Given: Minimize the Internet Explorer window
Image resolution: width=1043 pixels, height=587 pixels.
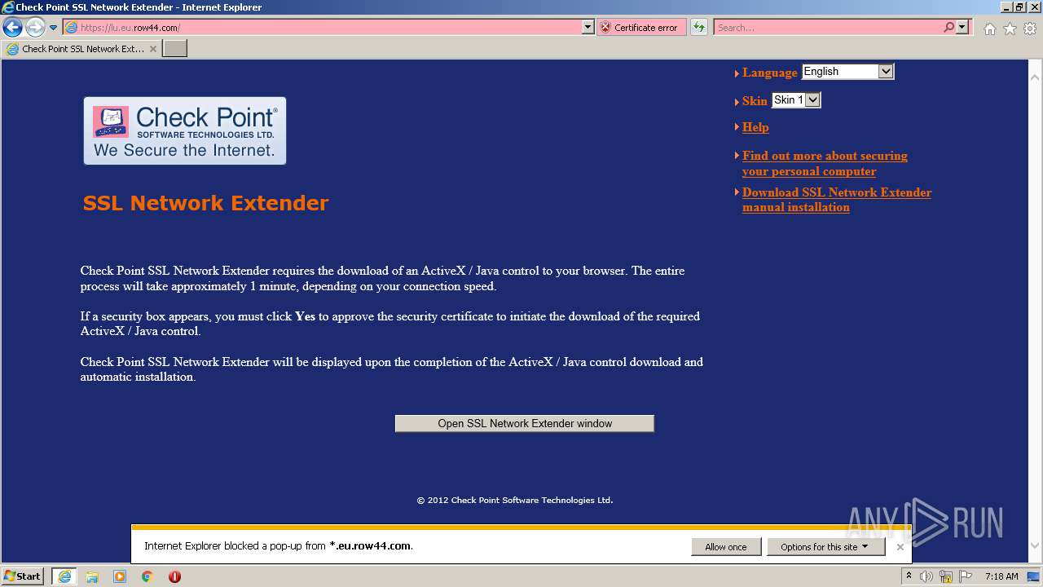Looking at the screenshot, I should tap(1005, 7).
